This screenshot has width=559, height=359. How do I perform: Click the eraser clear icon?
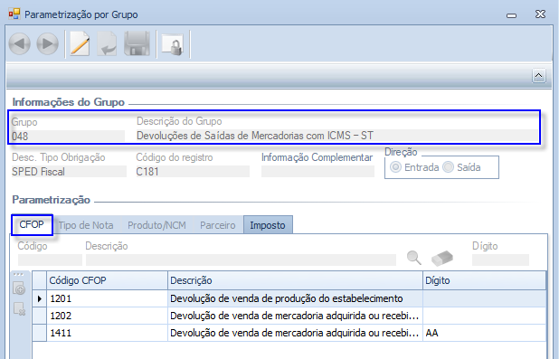[x=442, y=258]
